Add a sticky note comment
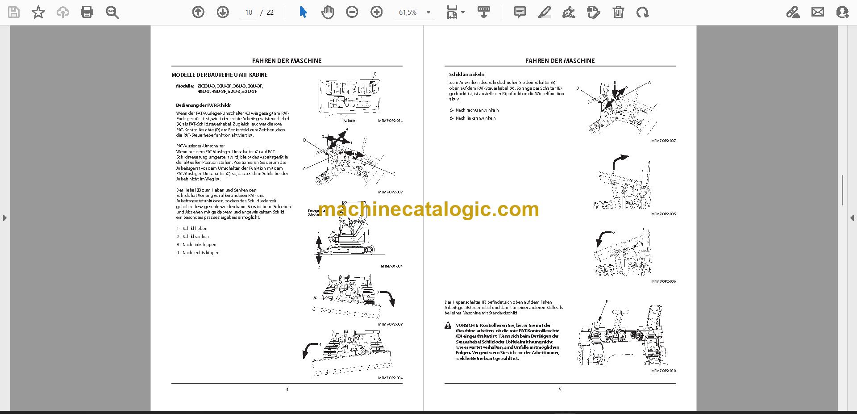857x414 pixels. (x=520, y=12)
